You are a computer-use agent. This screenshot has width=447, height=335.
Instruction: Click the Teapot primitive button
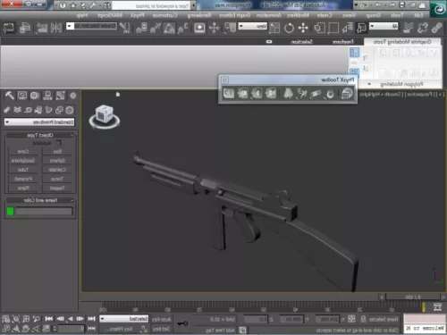pos(57,188)
